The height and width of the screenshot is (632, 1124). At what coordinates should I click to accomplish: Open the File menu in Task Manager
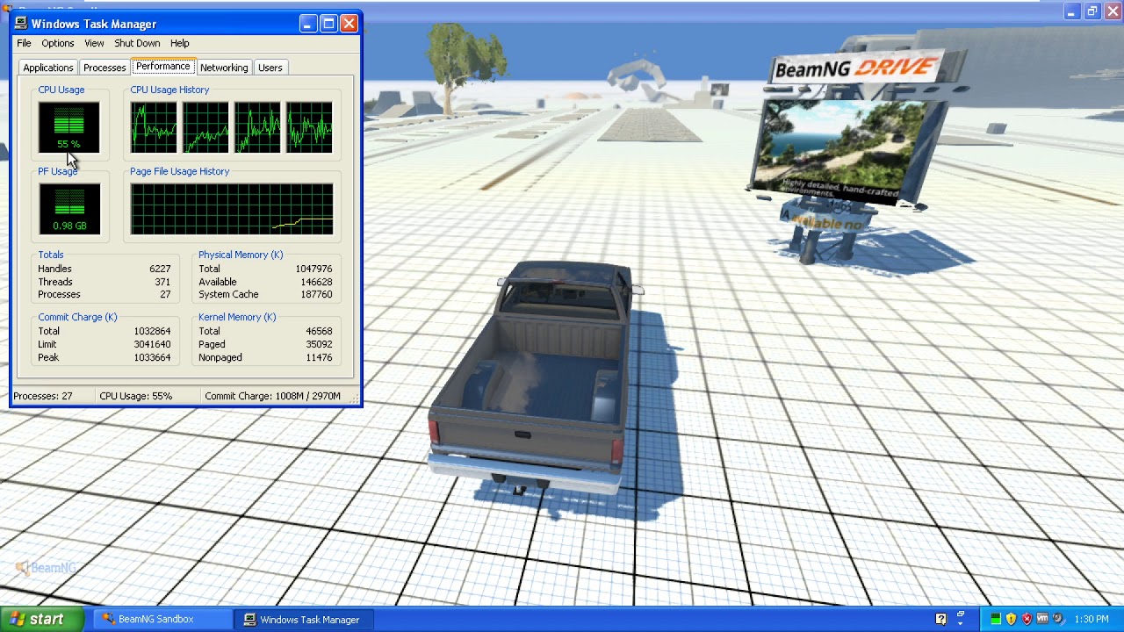(24, 43)
